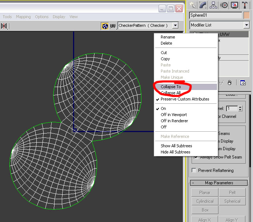The height and width of the screenshot is (222, 253).
Task: Click the Mirror Horizontal icon in Edit UVWs
Action: (x=4, y=26)
